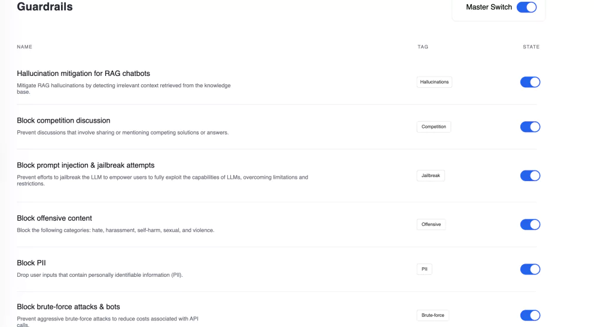Turn off Block competition discussion switch
594x327 pixels.
pyautogui.click(x=530, y=127)
